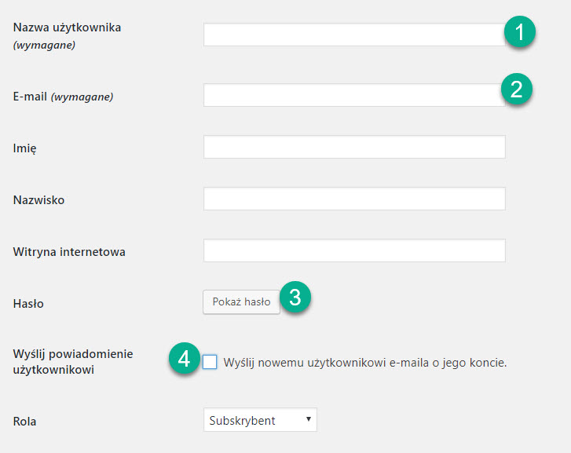The image size is (571, 453).
Task: Click the green number 4 badge
Action: (x=183, y=360)
